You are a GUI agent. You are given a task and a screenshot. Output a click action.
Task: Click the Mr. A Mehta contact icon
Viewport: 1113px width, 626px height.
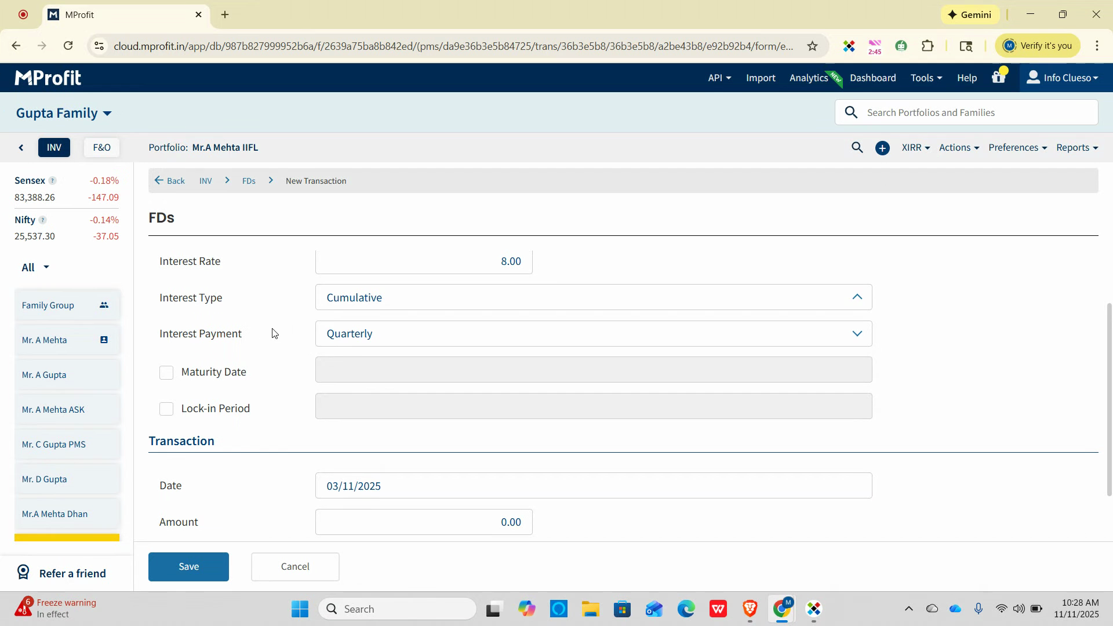coord(104,340)
